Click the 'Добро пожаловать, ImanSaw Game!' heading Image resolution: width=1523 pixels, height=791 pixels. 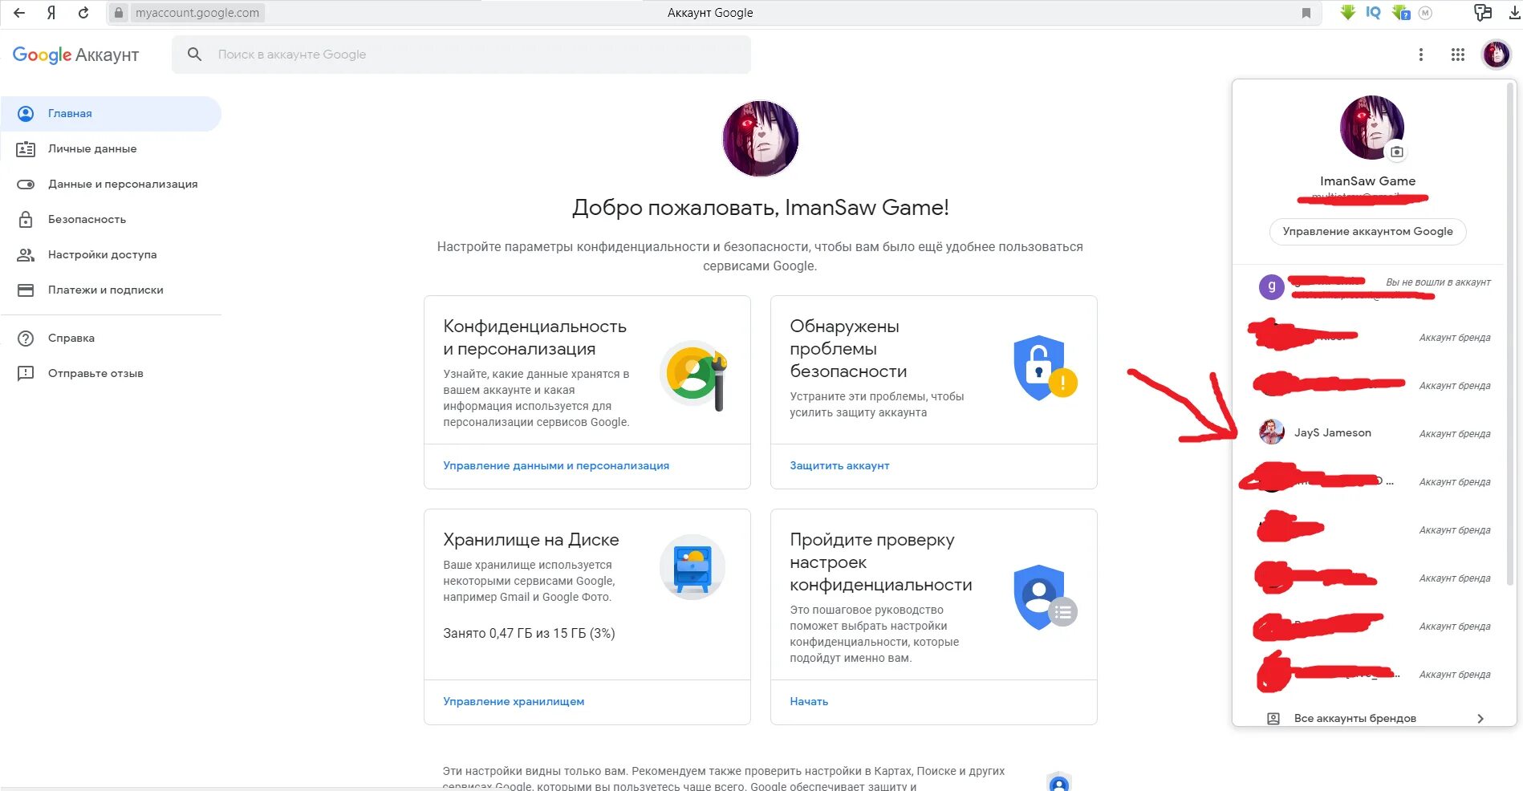coord(761,208)
